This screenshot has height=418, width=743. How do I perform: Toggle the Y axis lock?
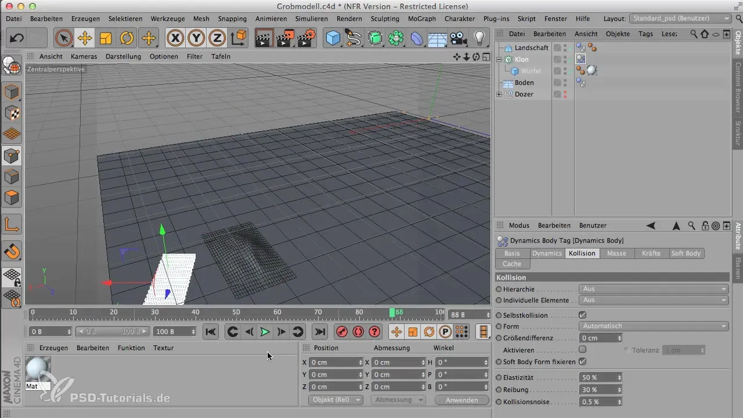196,39
